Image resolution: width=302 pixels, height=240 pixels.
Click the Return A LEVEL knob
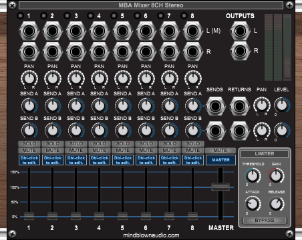282,105
